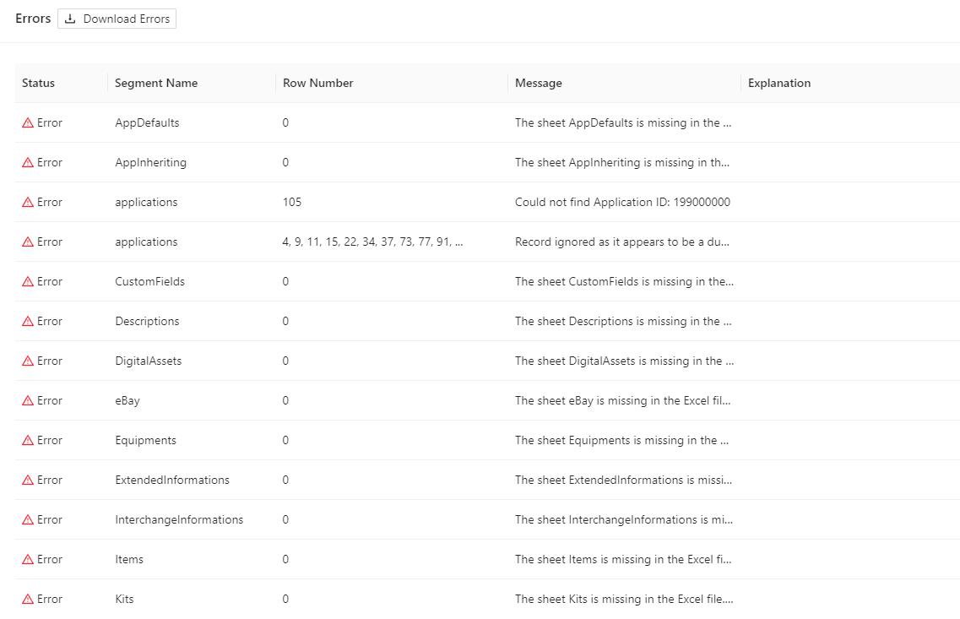Click the warning icon in AppInheriting row
Image resolution: width=960 pixels, height=619 pixels.
(x=28, y=162)
